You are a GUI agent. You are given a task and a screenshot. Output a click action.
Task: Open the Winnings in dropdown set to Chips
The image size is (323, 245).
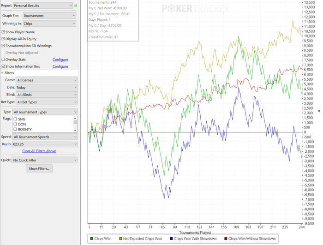49,24
